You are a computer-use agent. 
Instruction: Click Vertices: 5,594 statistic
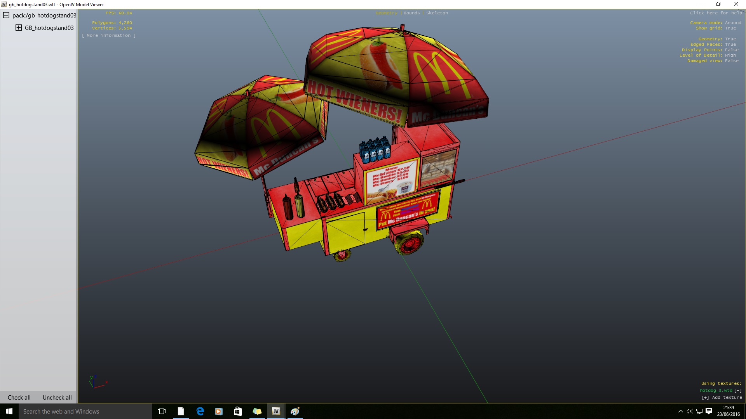coord(112,28)
